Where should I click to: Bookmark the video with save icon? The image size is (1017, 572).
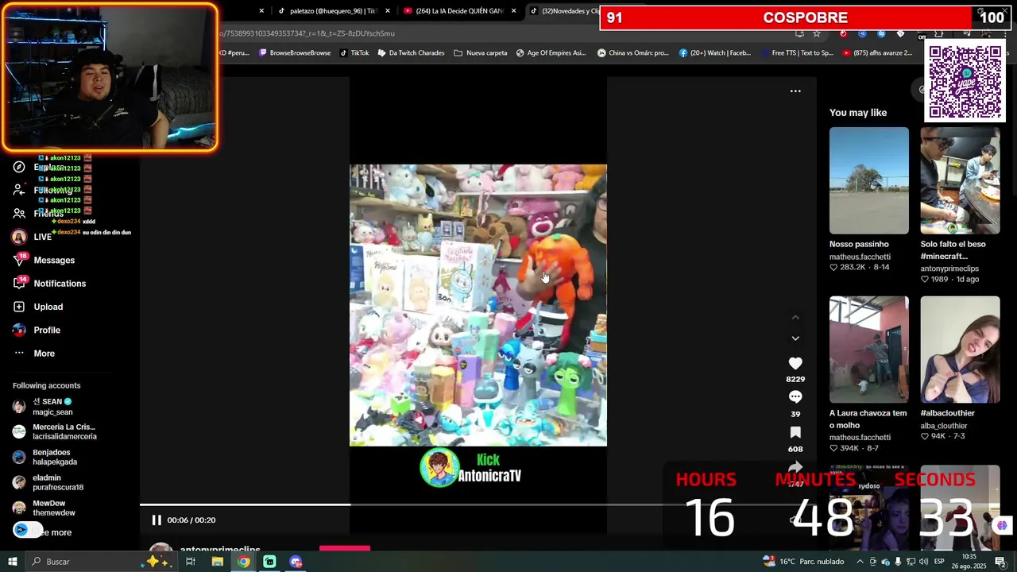coord(795,432)
